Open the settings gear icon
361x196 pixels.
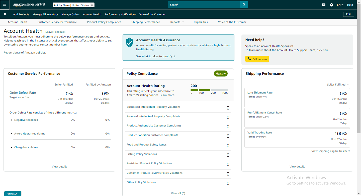331,5
